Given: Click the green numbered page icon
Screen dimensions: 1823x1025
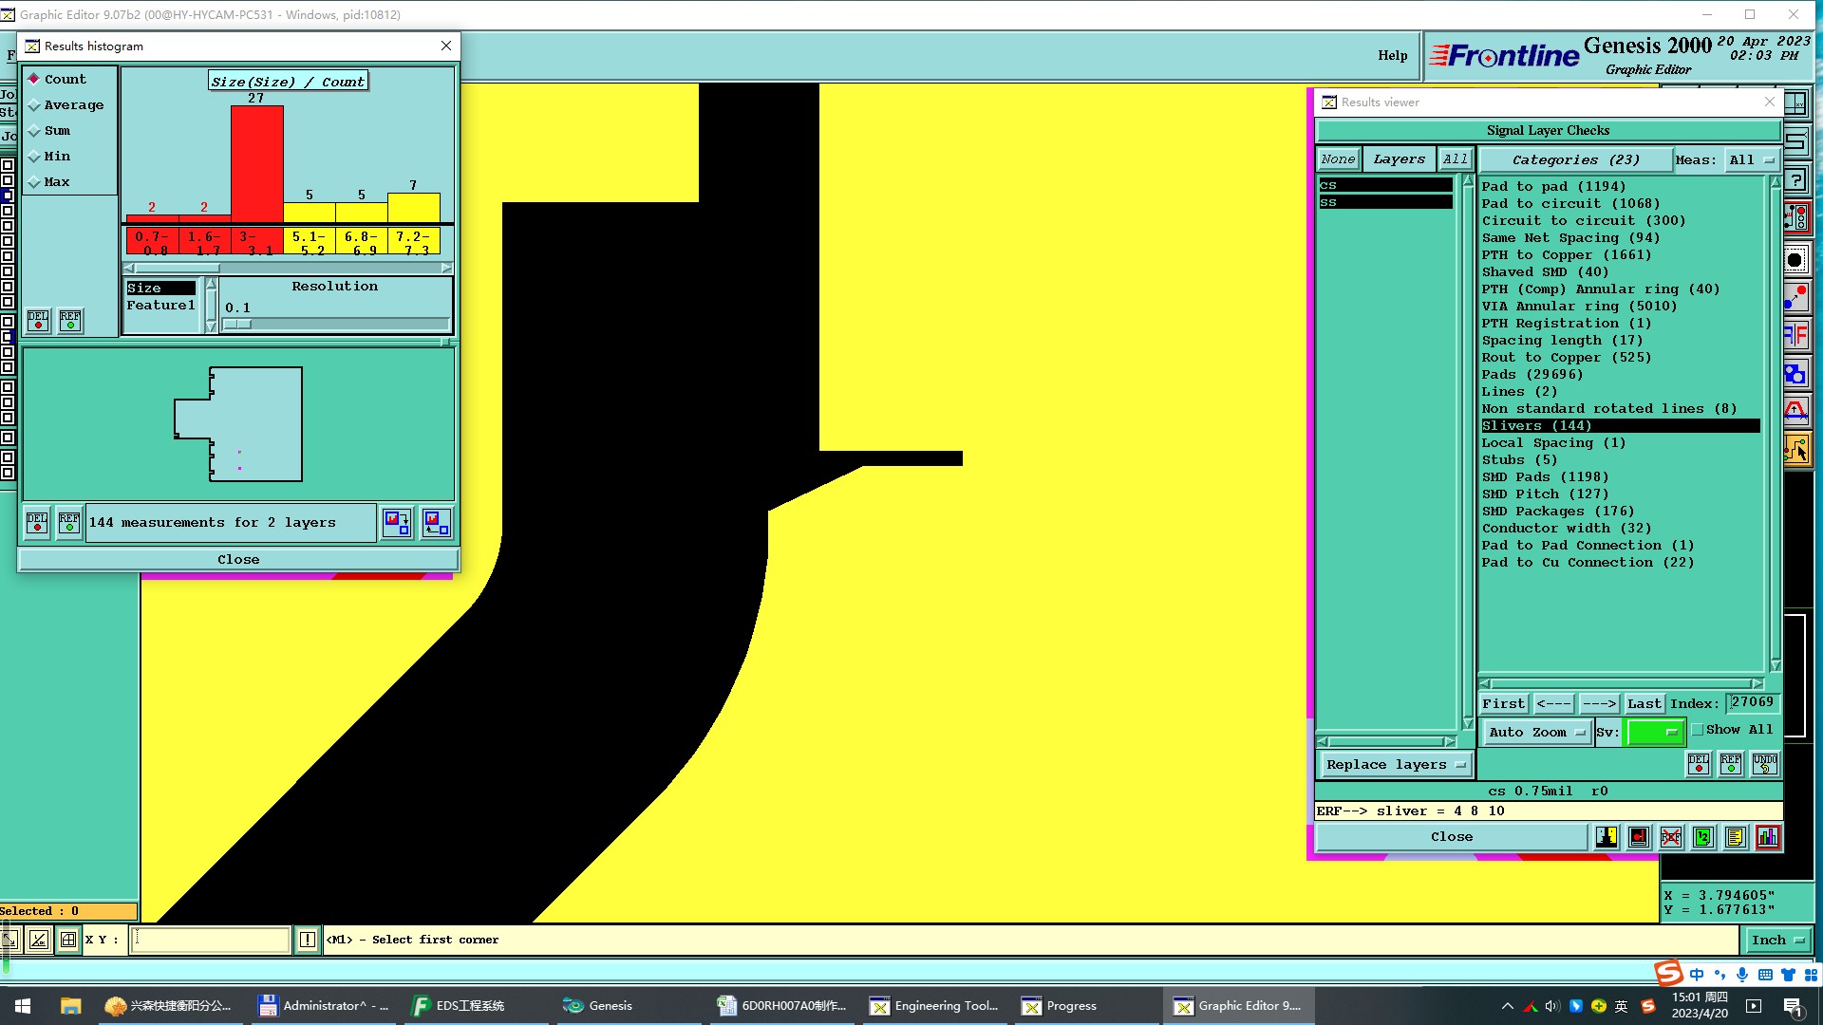Looking at the screenshot, I should coord(1703,837).
